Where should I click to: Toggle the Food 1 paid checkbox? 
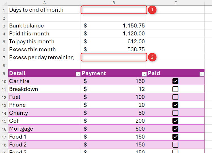(175, 137)
